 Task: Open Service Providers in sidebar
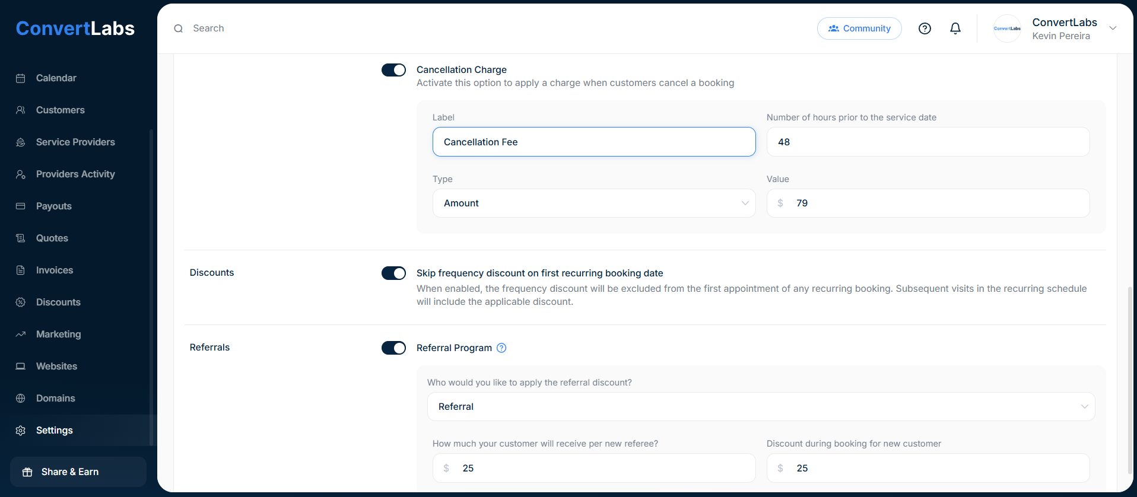coord(75,142)
